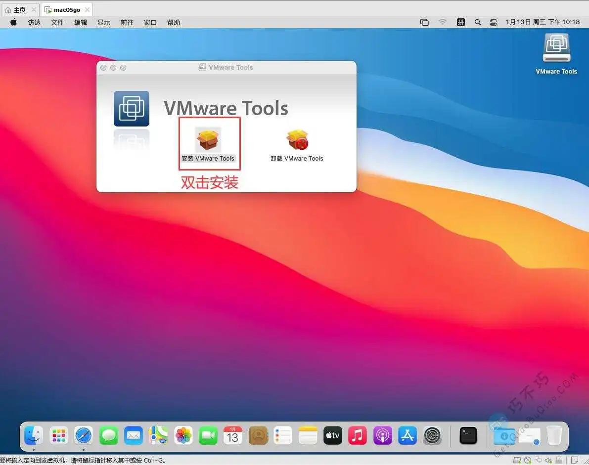The image size is (589, 465).
Task: Launch Safari from the Dock
Action: (84, 436)
